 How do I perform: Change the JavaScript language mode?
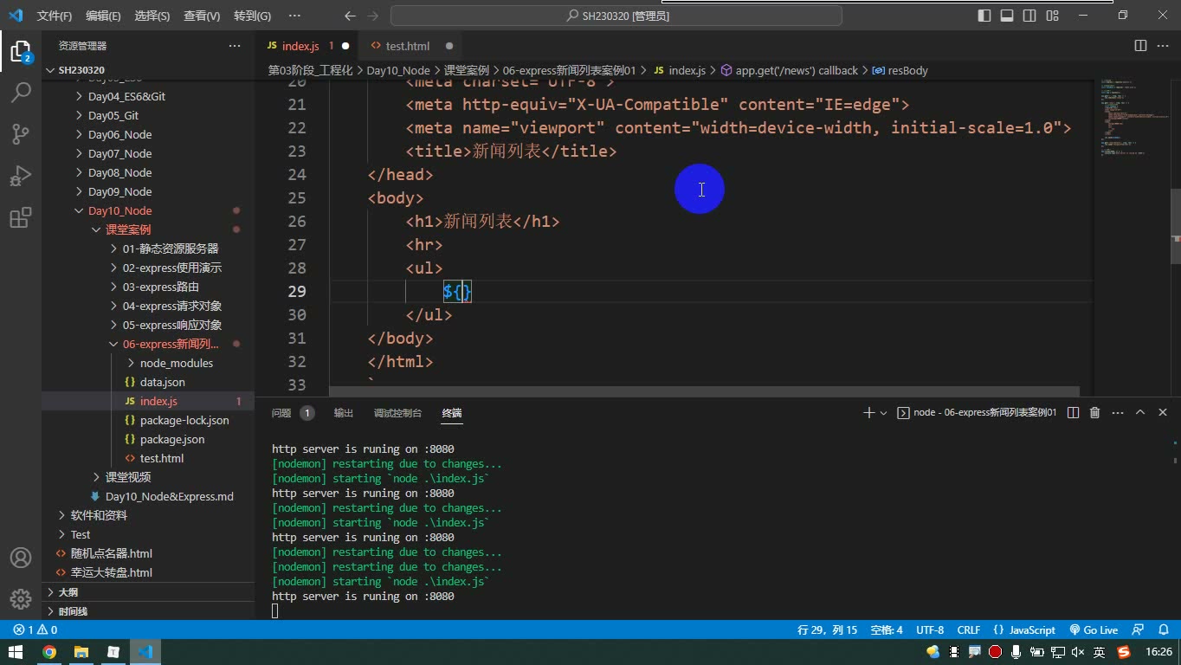pyautogui.click(x=1032, y=629)
